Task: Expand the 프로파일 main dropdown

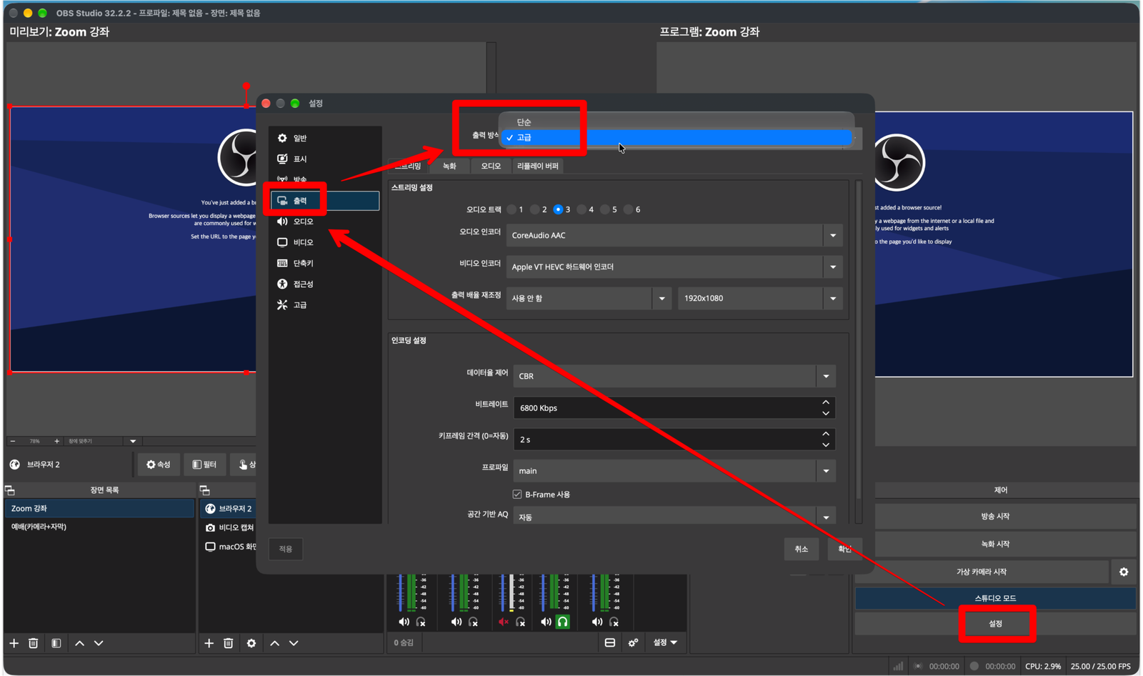Action: [x=674, y=471]
